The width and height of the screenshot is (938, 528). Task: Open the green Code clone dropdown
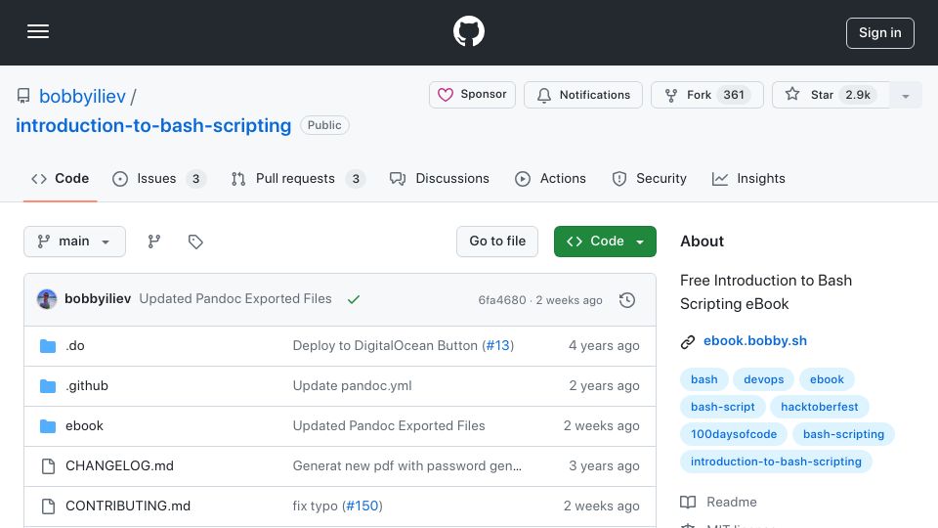pos(605,242)
